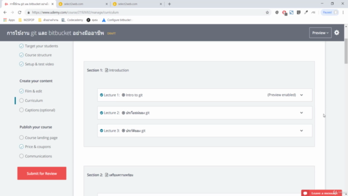348x196 pixels.
Task: Open the Preview dropdown button
Action: coord(320,33)
